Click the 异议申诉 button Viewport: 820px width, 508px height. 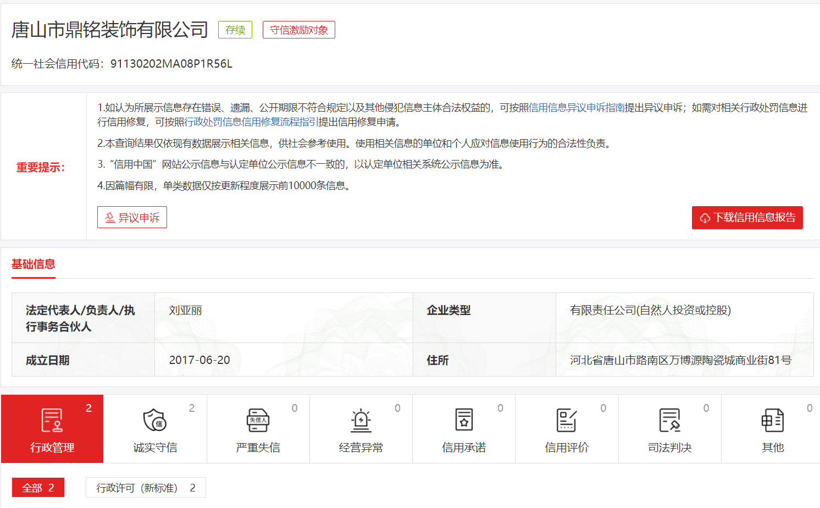tap(132, 217)
